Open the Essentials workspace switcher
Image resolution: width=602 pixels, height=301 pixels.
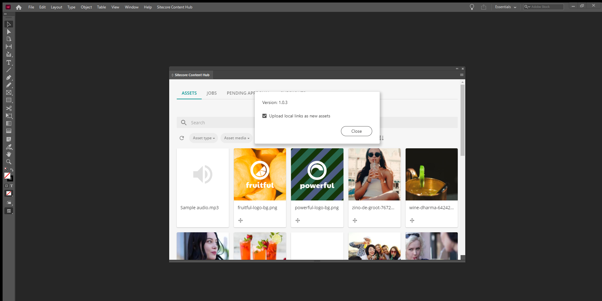click(x=505, y=7)
